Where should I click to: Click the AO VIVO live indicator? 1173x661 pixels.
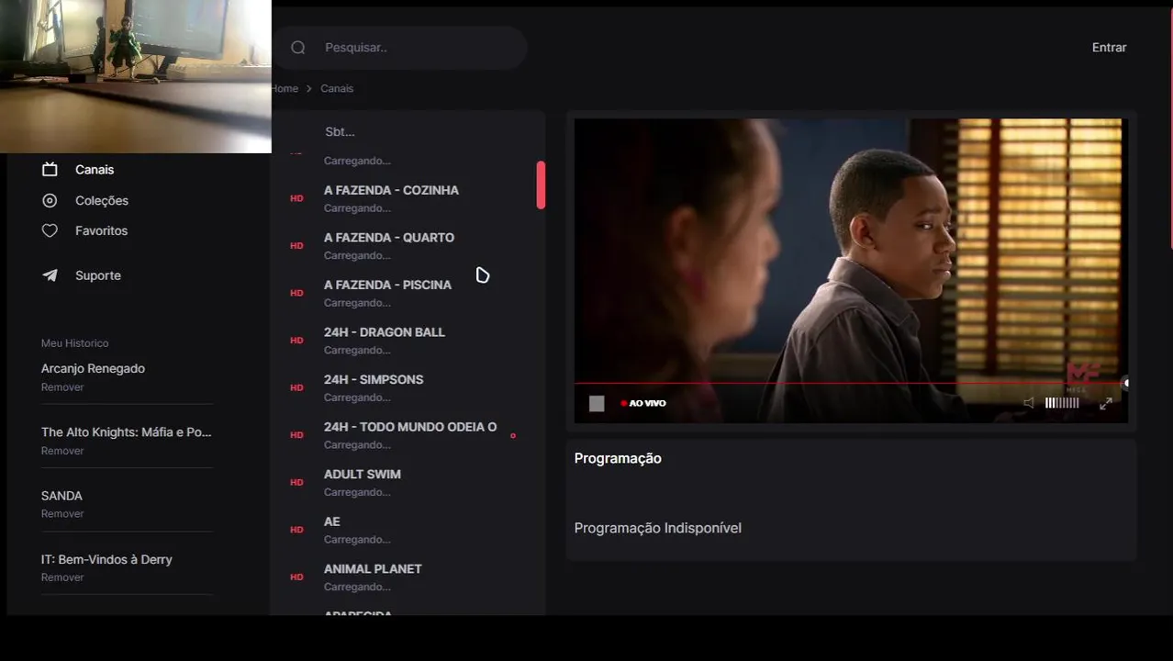tap(643, 403)
